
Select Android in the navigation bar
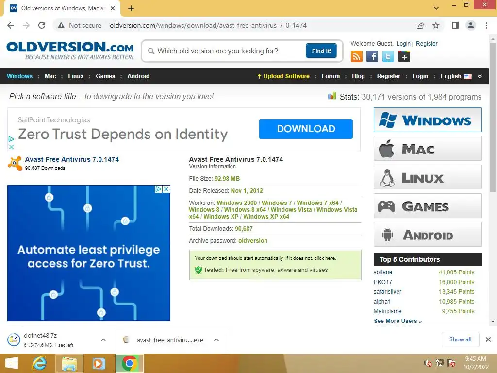coord(138,76)
